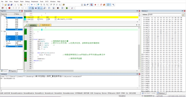
Task: Click the Navigate Backwards blue arrow
Action: (x=32, y=5)
